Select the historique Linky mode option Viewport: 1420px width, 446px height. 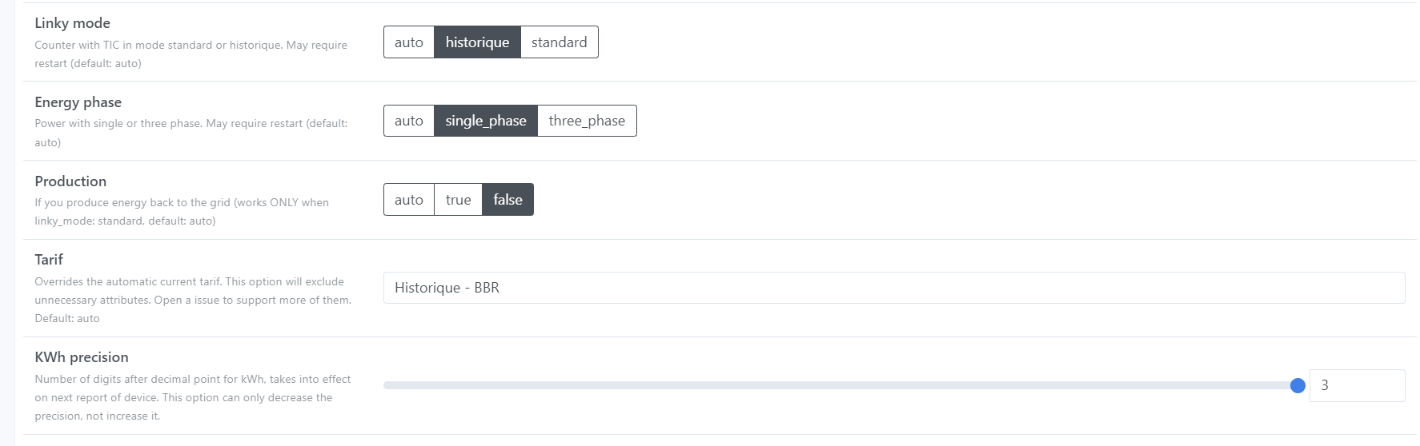point(477,42)
